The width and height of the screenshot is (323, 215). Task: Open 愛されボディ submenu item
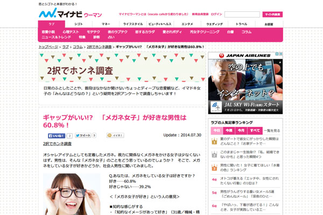(x=172, y=32)
